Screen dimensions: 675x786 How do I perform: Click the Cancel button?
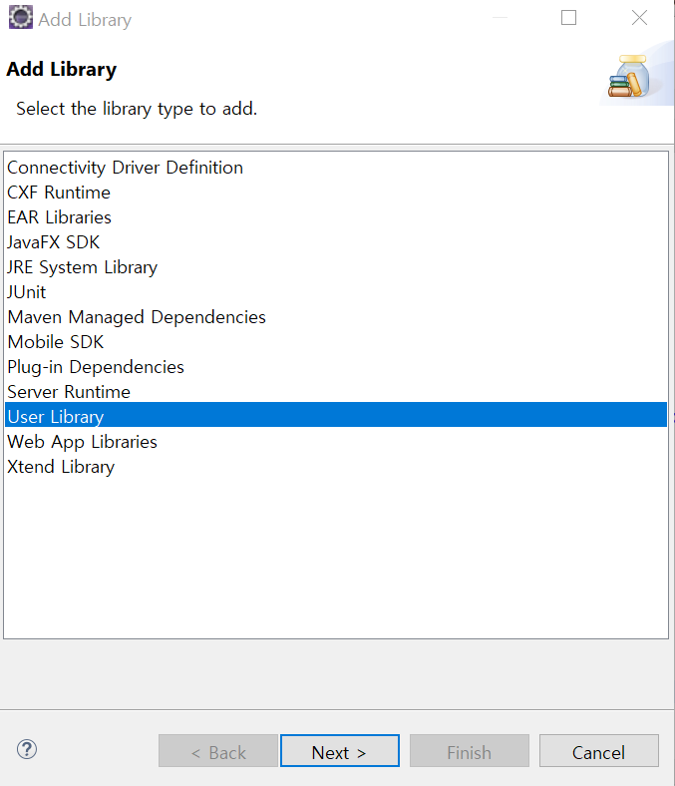tap(599, 750)
